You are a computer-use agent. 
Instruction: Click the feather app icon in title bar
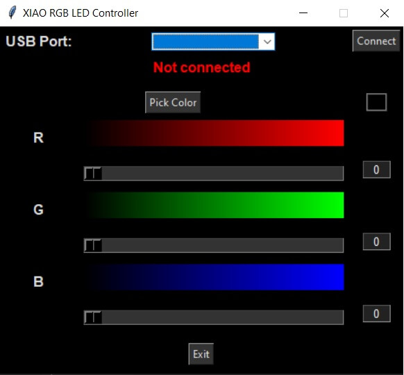pos(12,12)
